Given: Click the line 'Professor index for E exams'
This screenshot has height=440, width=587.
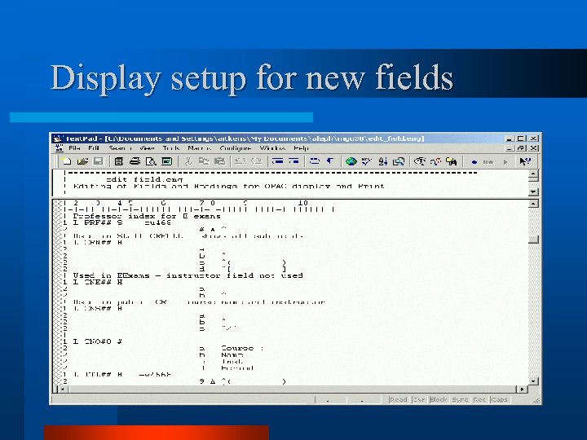Looking at the screenshot, I should point(147,216).
